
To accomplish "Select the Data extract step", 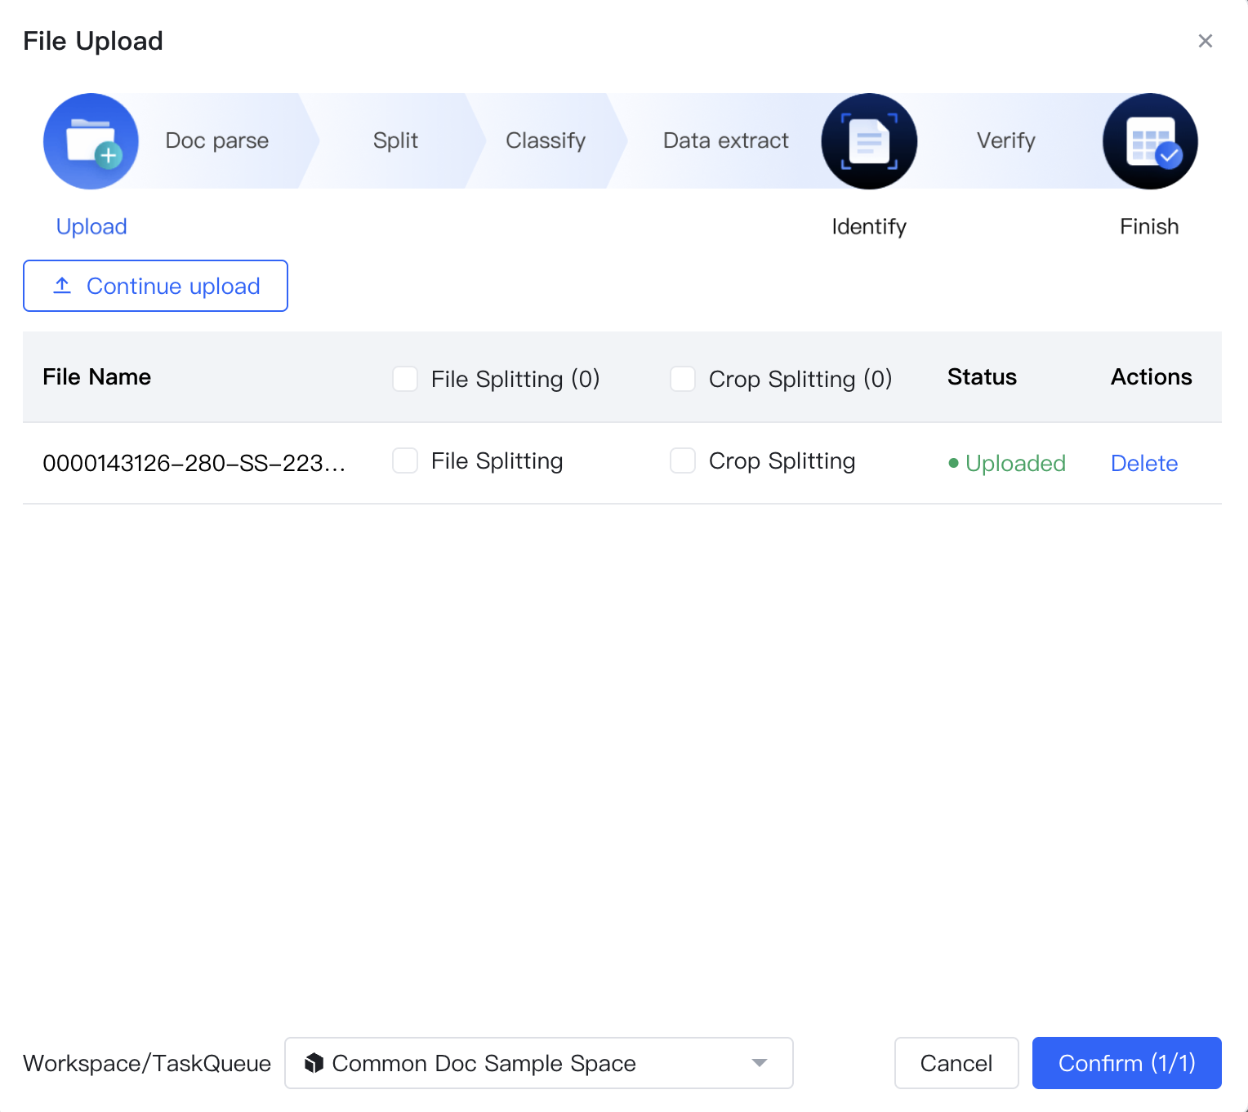I will point(726,140).
